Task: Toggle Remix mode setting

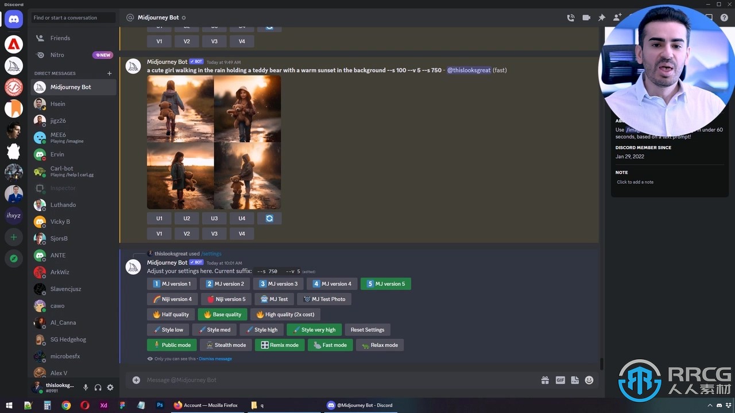Action: 280,345
